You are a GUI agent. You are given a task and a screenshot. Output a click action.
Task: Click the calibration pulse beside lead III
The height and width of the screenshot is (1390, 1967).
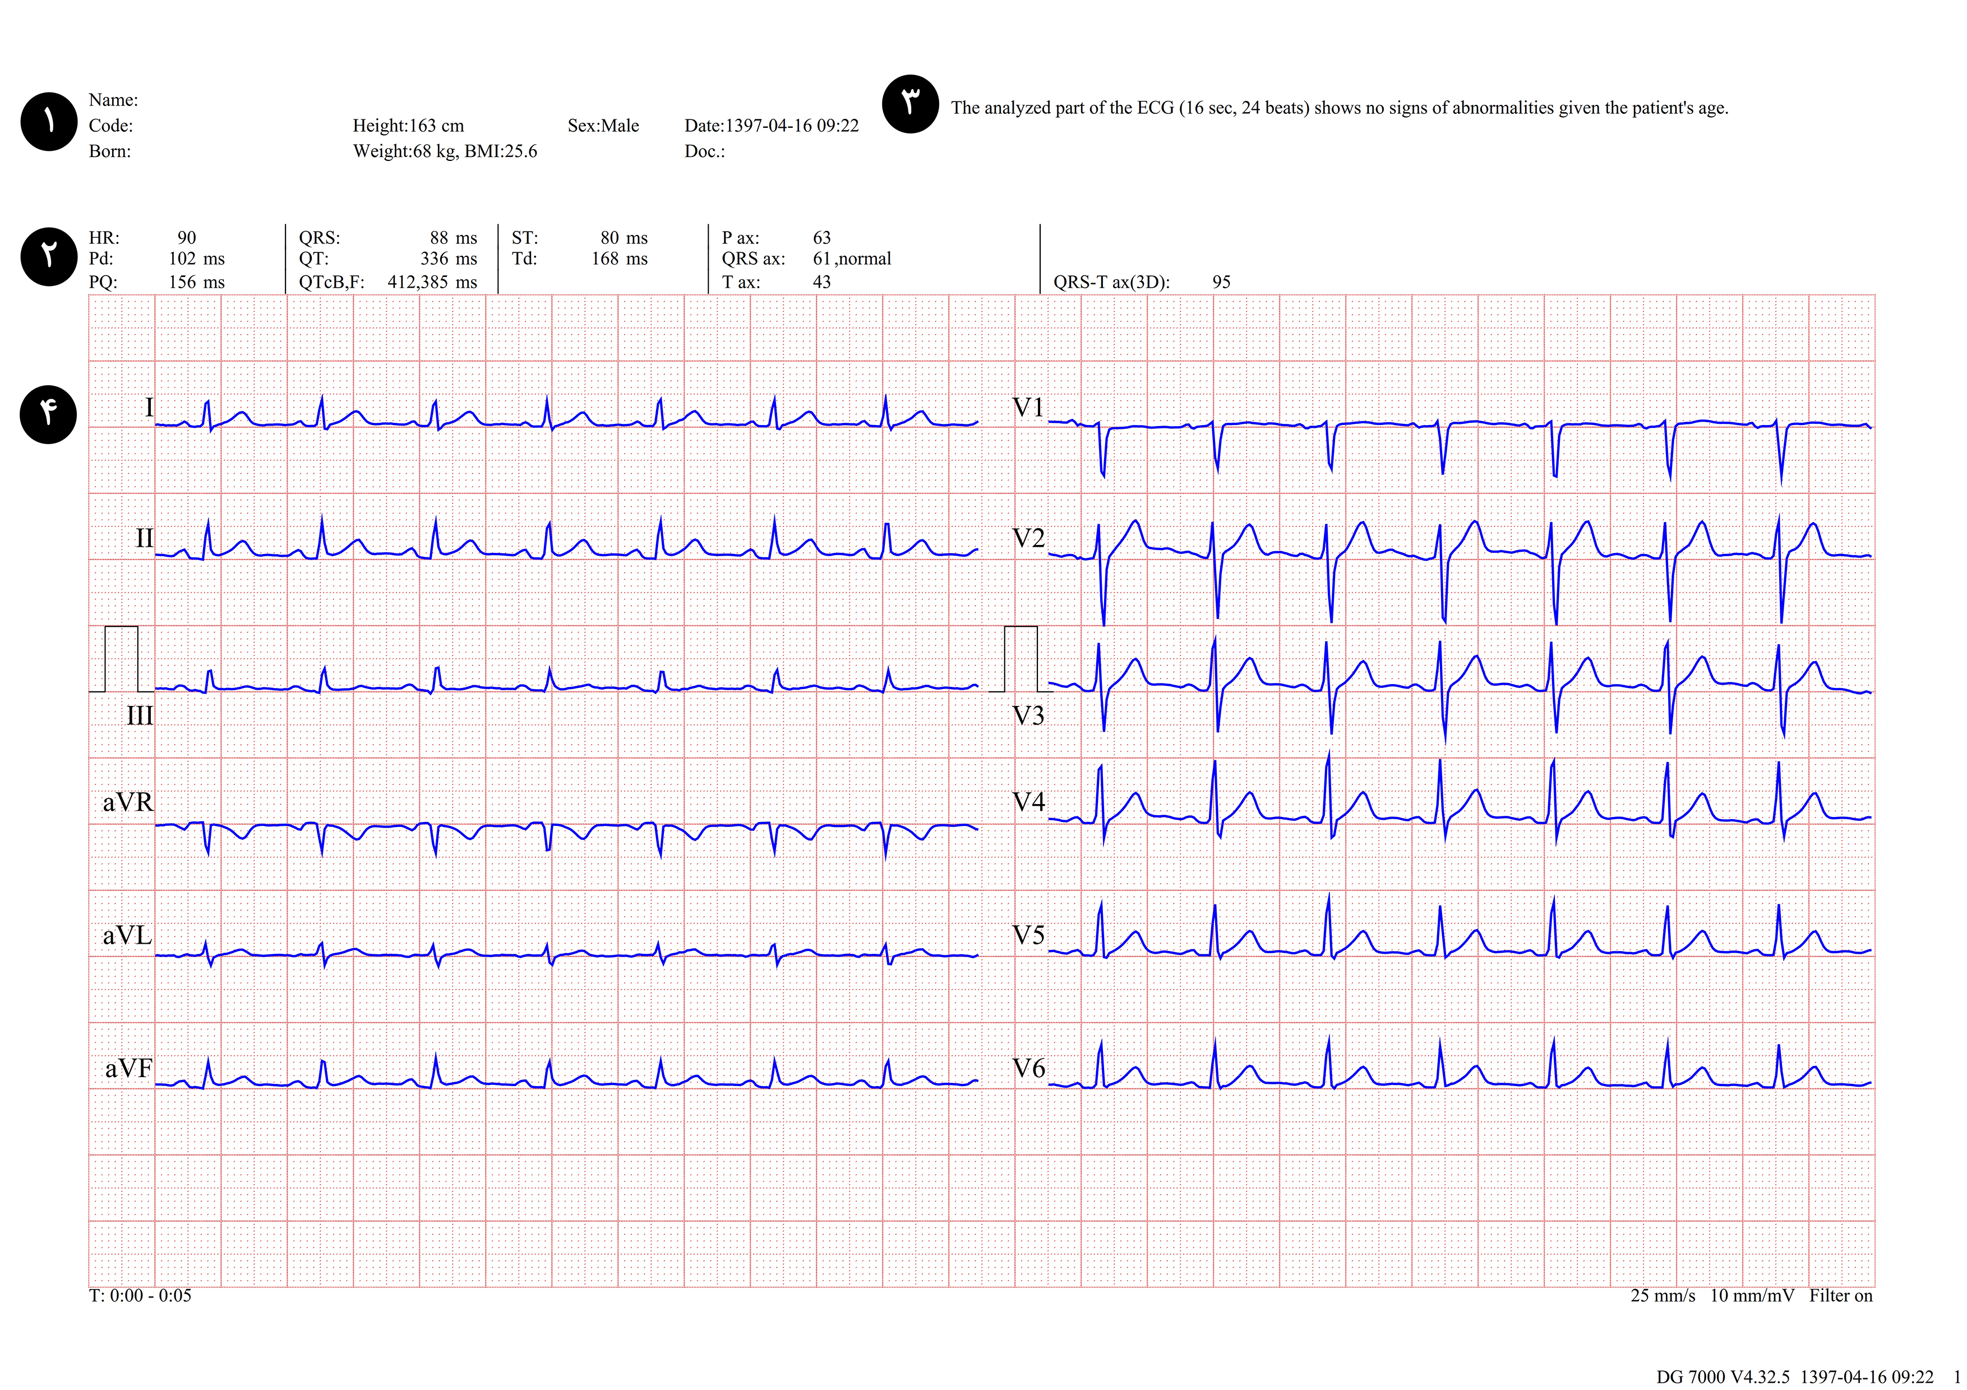tap(121, 659)
